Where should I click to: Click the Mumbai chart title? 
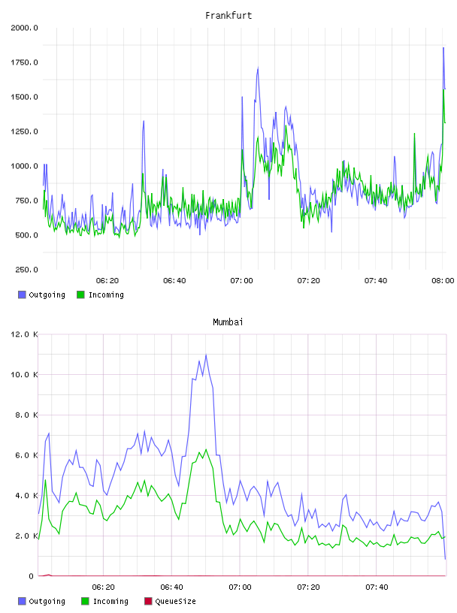point(228,322)
